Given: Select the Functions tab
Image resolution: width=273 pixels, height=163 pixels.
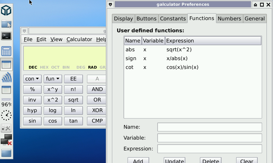Looking at the screenshot, I should coord(202,18).
